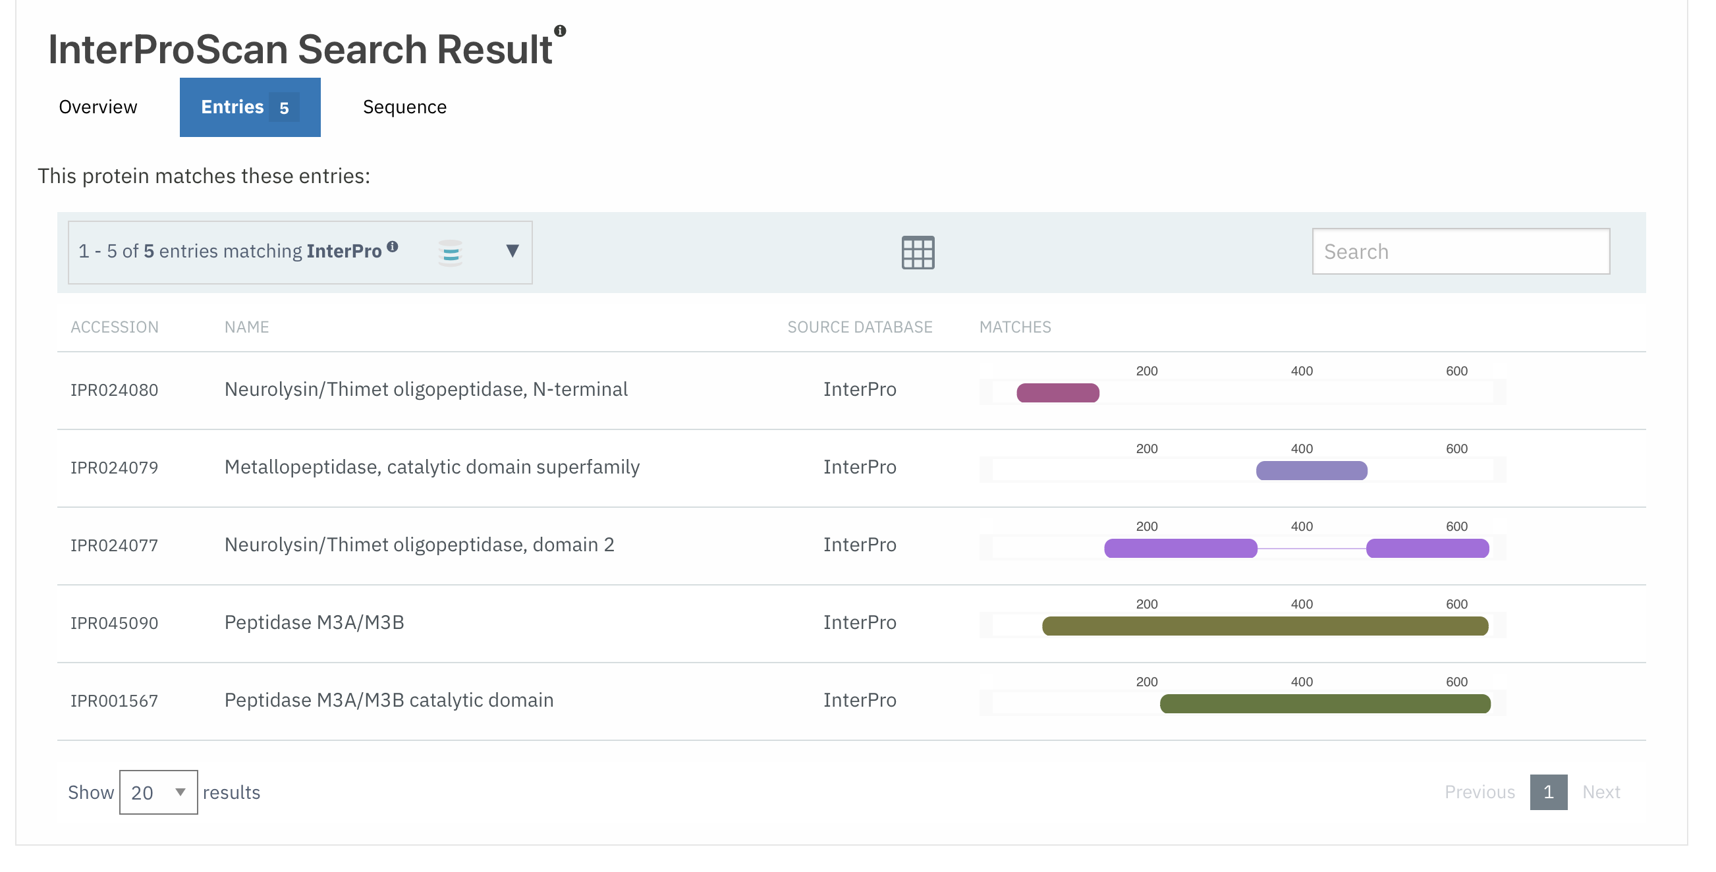1716x872 pixels.
Task: Click IPR024077 accession link
Action: [x=116, y=544]
